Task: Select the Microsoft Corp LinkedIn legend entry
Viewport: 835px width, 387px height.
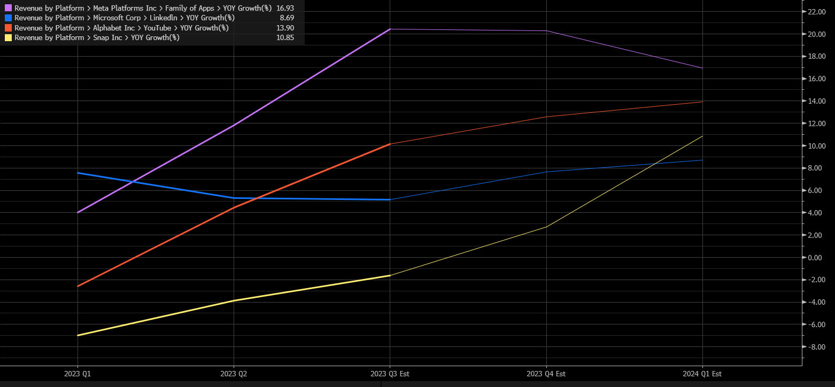Action: click(x=125, y=18)
